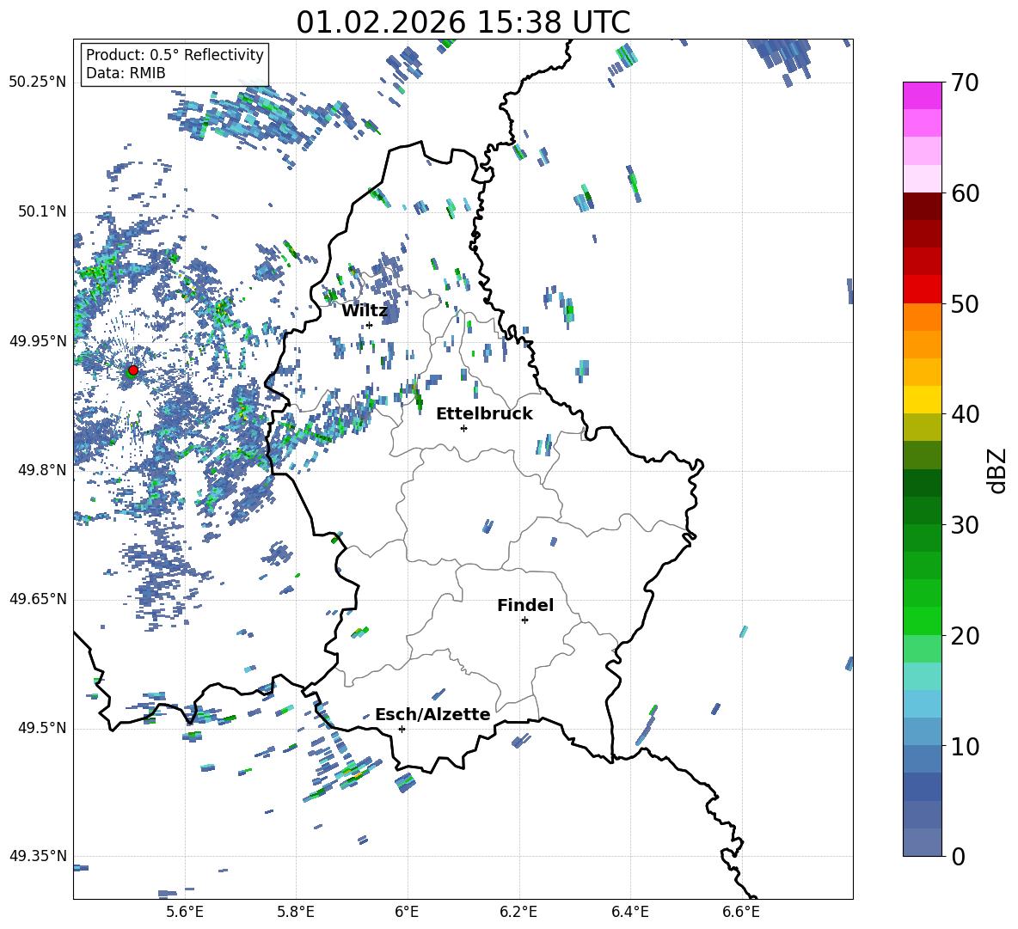Click the 'Data: RMIB' text
The height and width of the screenshot is (929, 1018).
(x=126, y=73)
